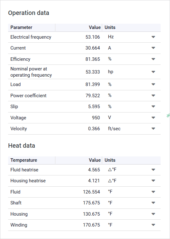
Task: Expand Housing heatrise units dropdown
Action: 153,181
